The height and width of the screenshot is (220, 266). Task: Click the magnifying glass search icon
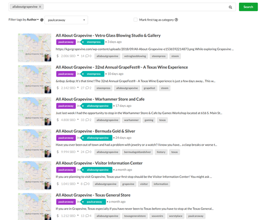click(230, 7)
